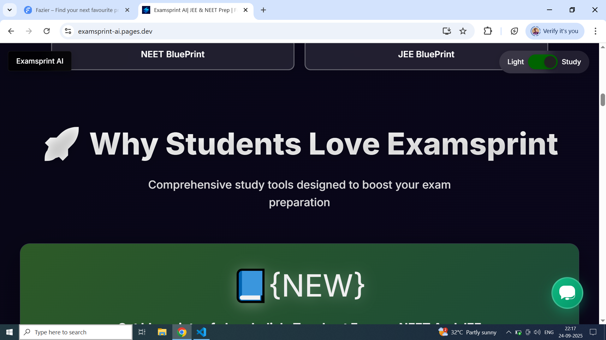606x340 pixels.
Task: Click the Light mode label
Action: (515, 62)
